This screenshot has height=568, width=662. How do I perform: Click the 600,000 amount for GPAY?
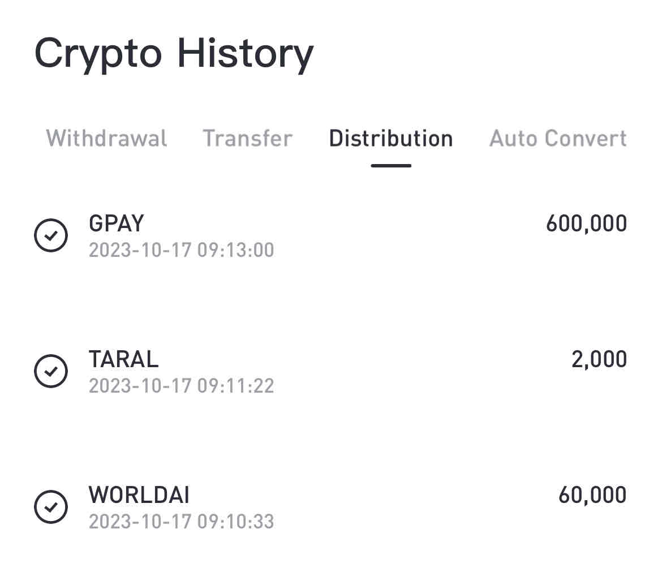tap(586, 224)
